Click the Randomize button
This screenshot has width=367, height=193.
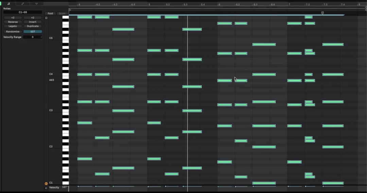point(13,31)
